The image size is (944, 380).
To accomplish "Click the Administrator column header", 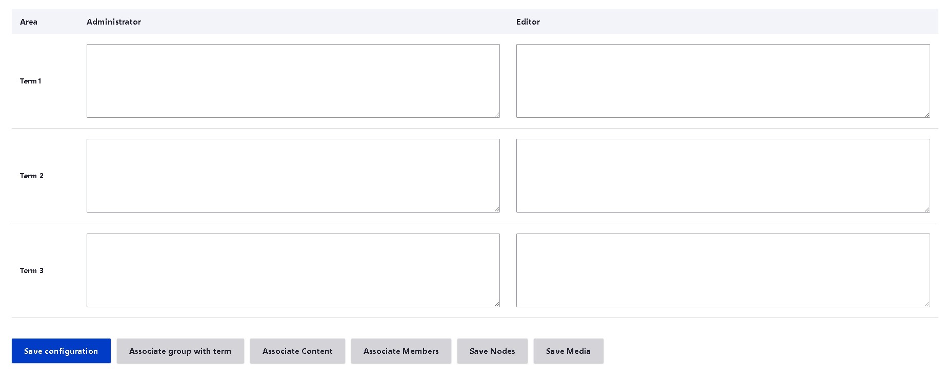I will click(114, 22).
